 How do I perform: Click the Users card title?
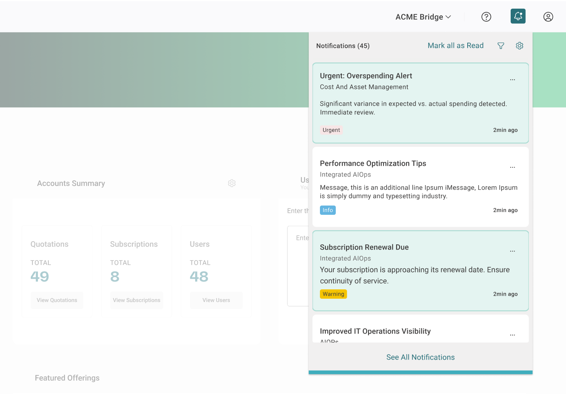[199, 244]
